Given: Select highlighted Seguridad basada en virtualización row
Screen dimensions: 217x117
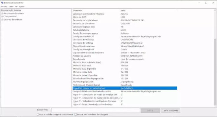Looking at the screenshot, I should (125, 88).
